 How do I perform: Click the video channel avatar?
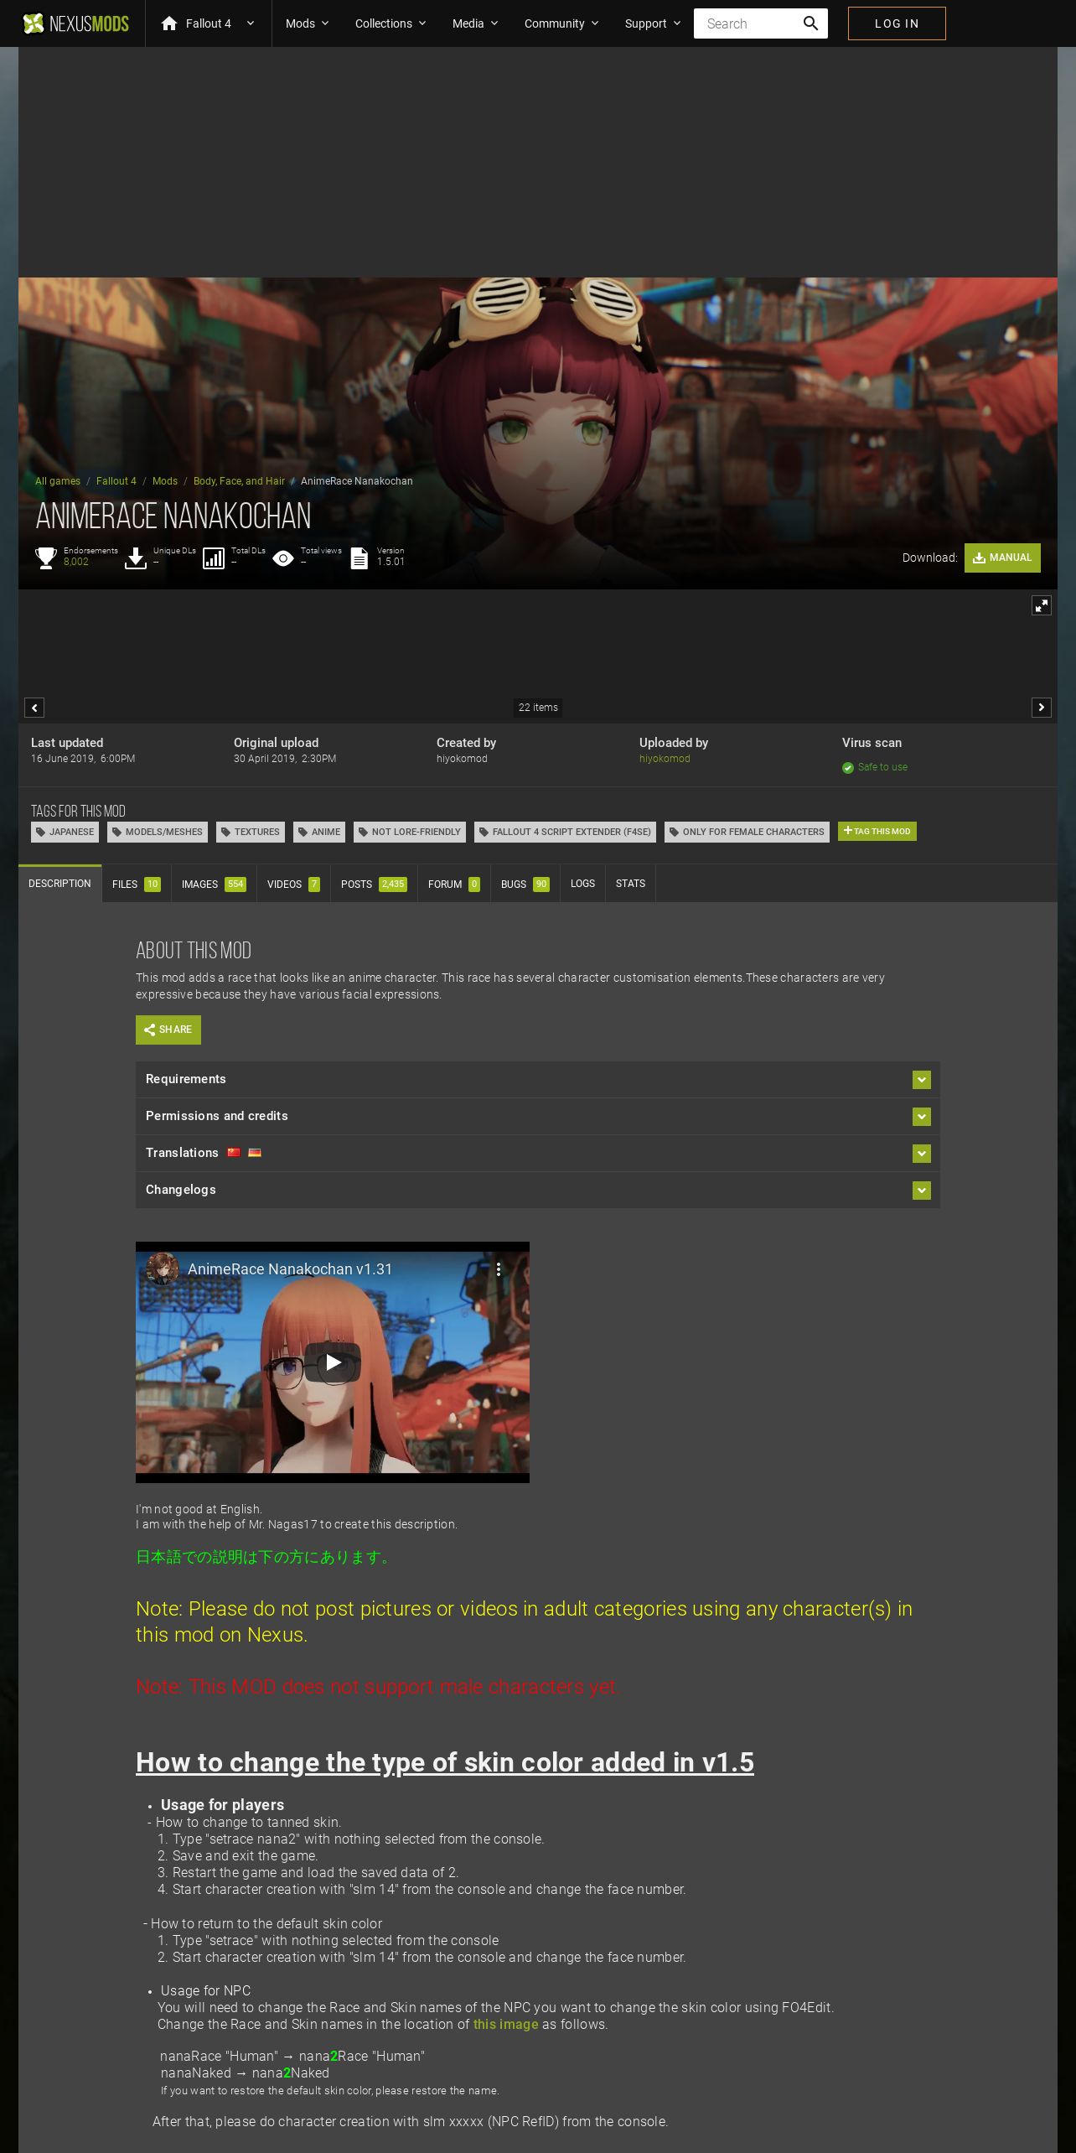162,1269
